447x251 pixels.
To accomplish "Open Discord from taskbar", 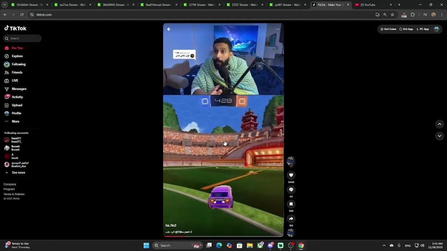I will click(x=270, y=245).
